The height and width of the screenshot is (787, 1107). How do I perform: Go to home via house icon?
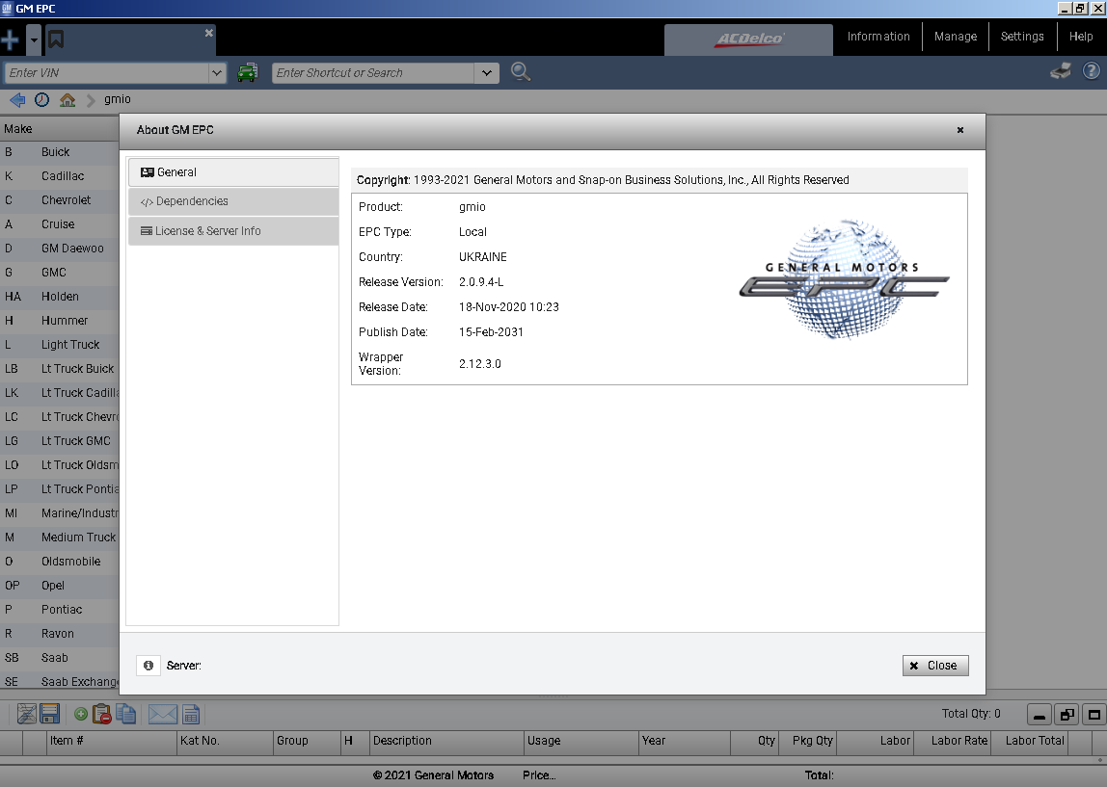point(67,99)
